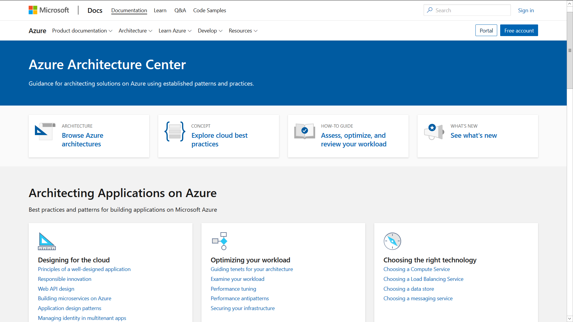This screenshot has height=322, width=573.
Task: Click the scrollbar up arrow
Action: click(570, 3)
